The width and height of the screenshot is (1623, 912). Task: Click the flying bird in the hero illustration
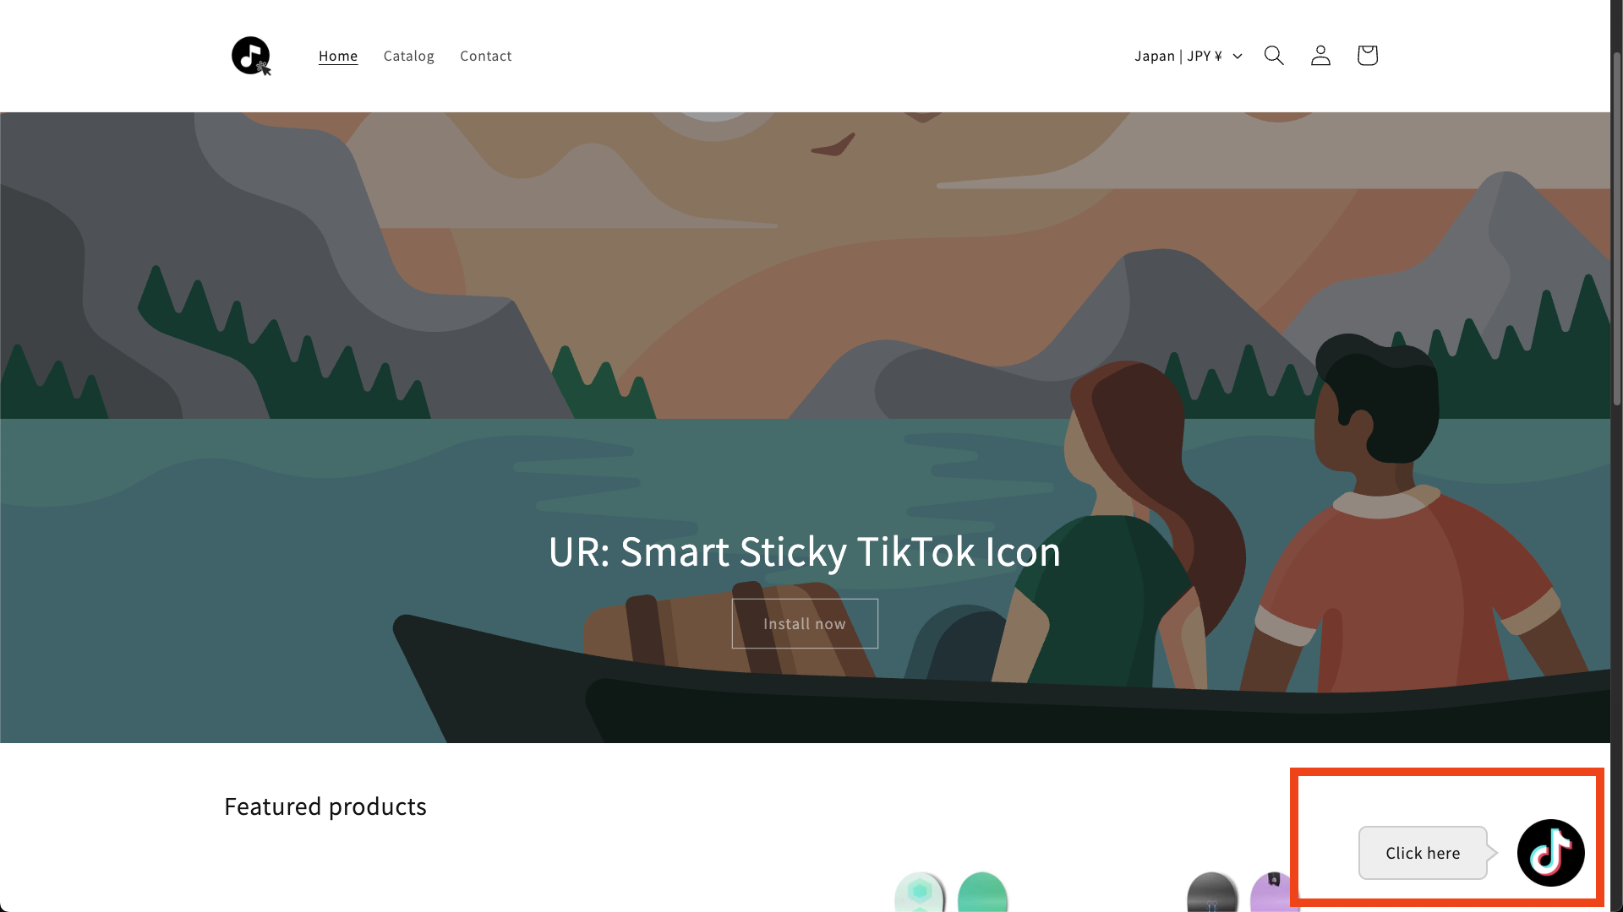(x=833, y=145)
